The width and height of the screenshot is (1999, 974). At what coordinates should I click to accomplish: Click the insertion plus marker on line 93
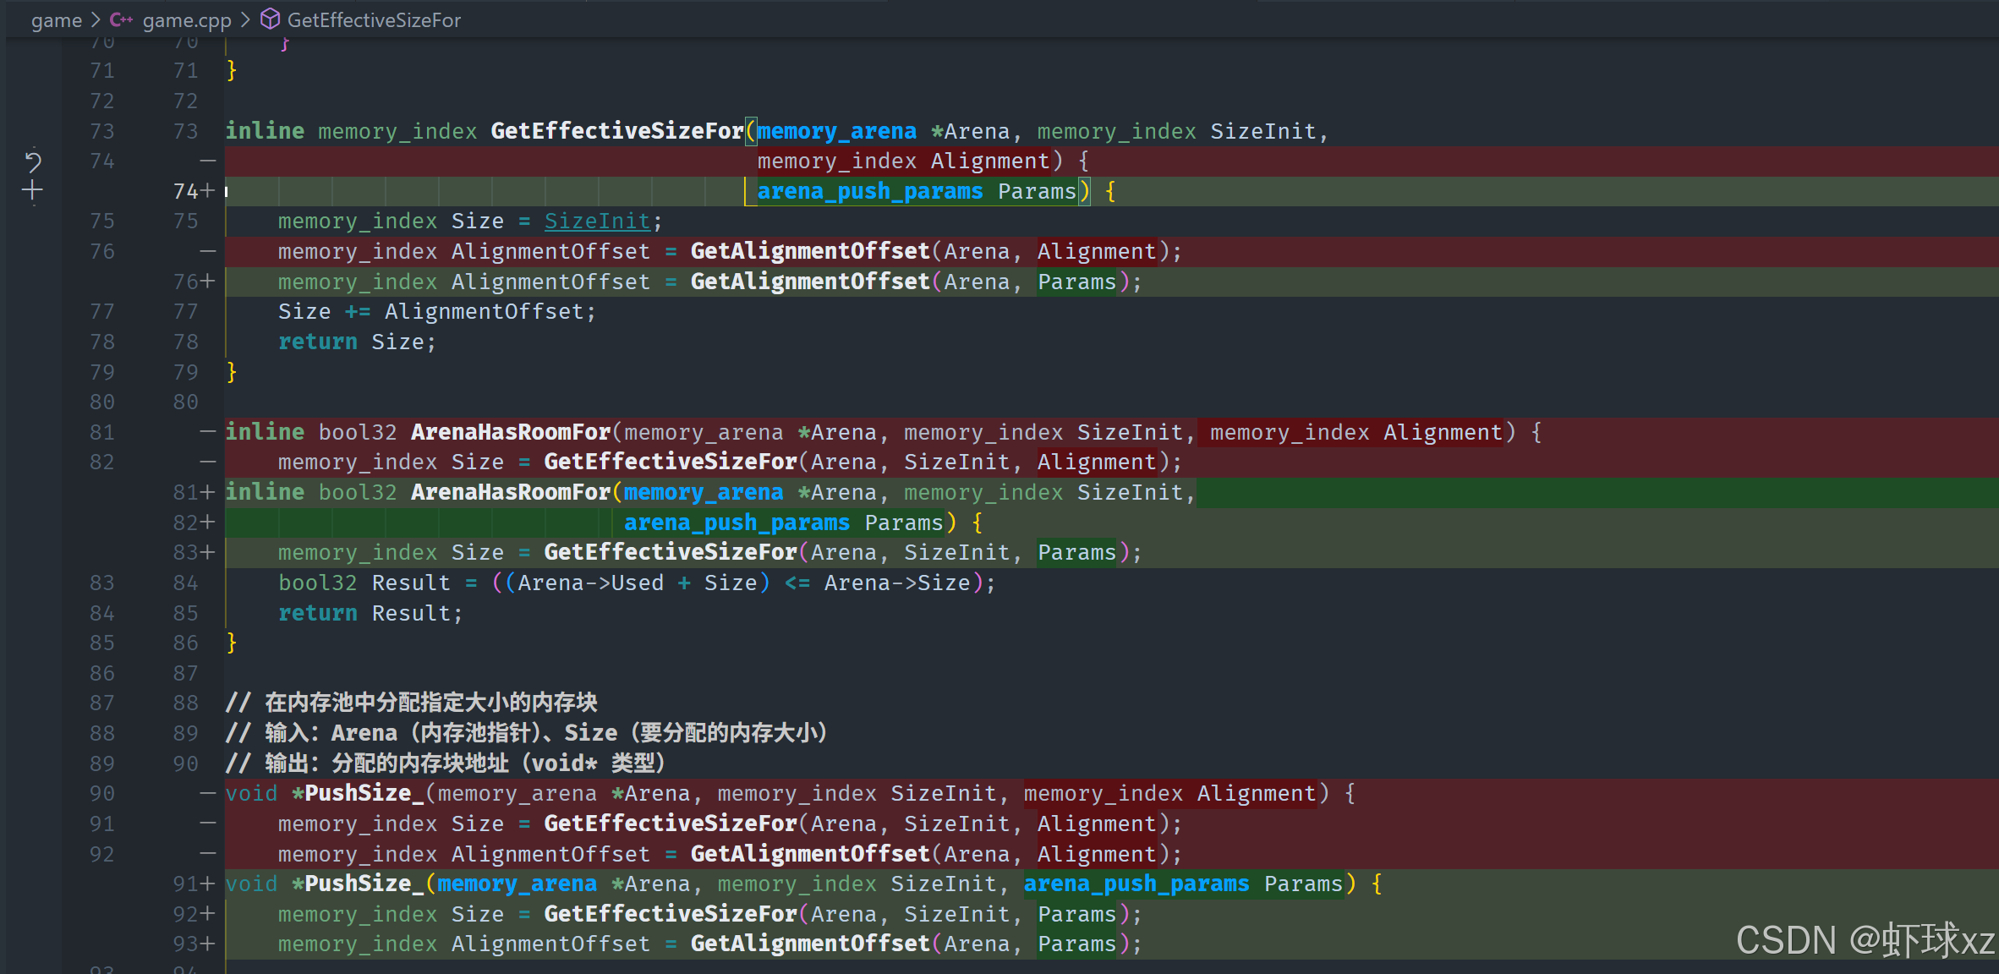208,944
